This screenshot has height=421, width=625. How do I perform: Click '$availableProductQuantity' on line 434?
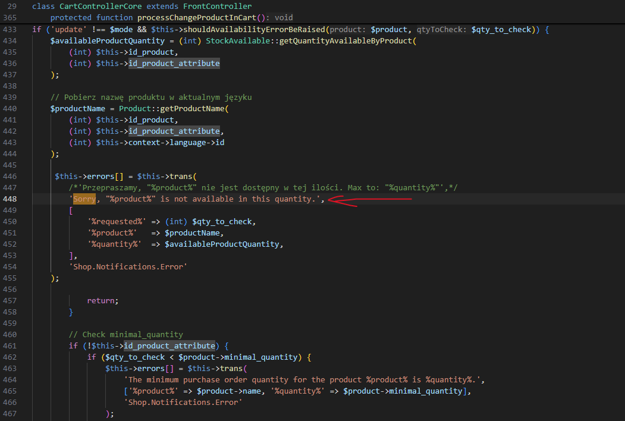(108, 40)
